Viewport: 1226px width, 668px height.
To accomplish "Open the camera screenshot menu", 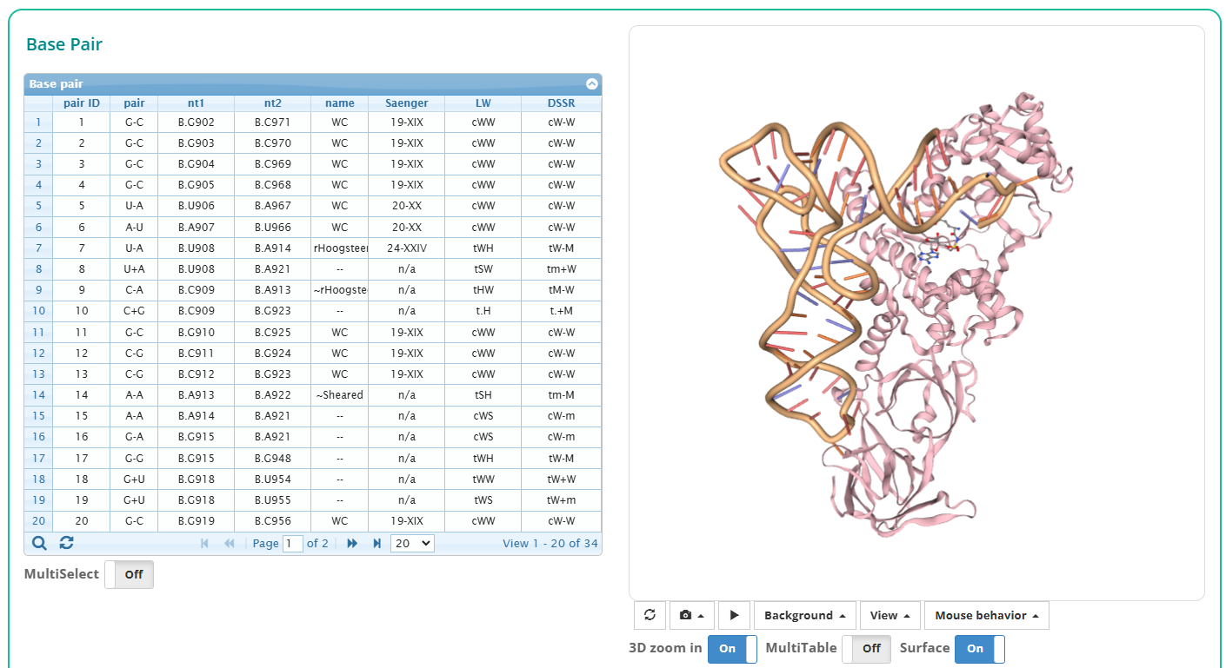I will [693, 615].
